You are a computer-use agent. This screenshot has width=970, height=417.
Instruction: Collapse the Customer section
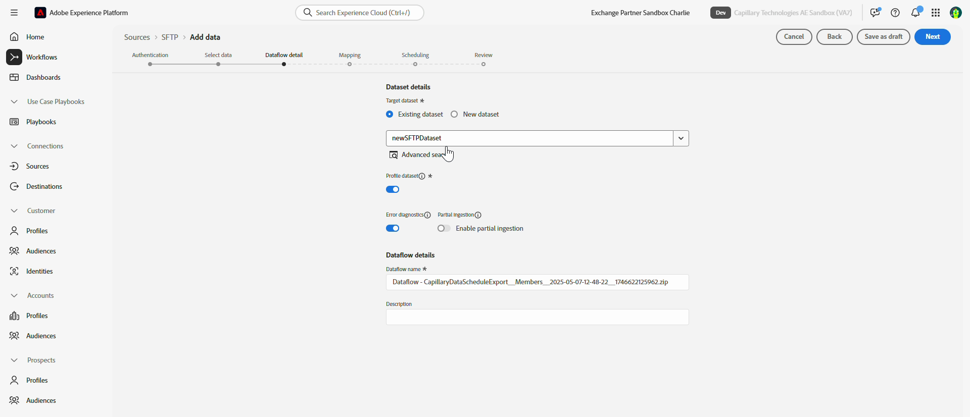point(14,211)
